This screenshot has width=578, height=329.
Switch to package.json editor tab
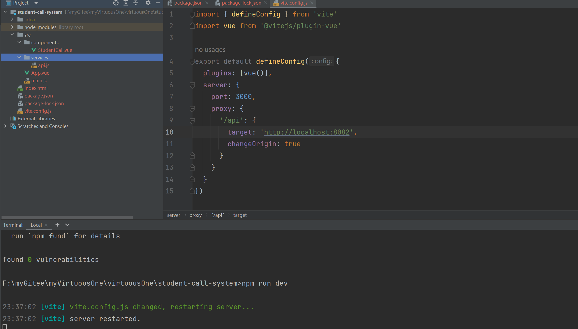pyautogui.click(x=188, y=3)
